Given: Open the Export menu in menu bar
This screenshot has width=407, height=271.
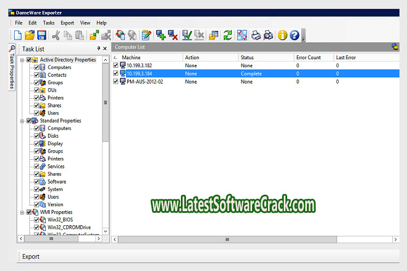Looking at the screenshot, I should (x=67, y=23).
